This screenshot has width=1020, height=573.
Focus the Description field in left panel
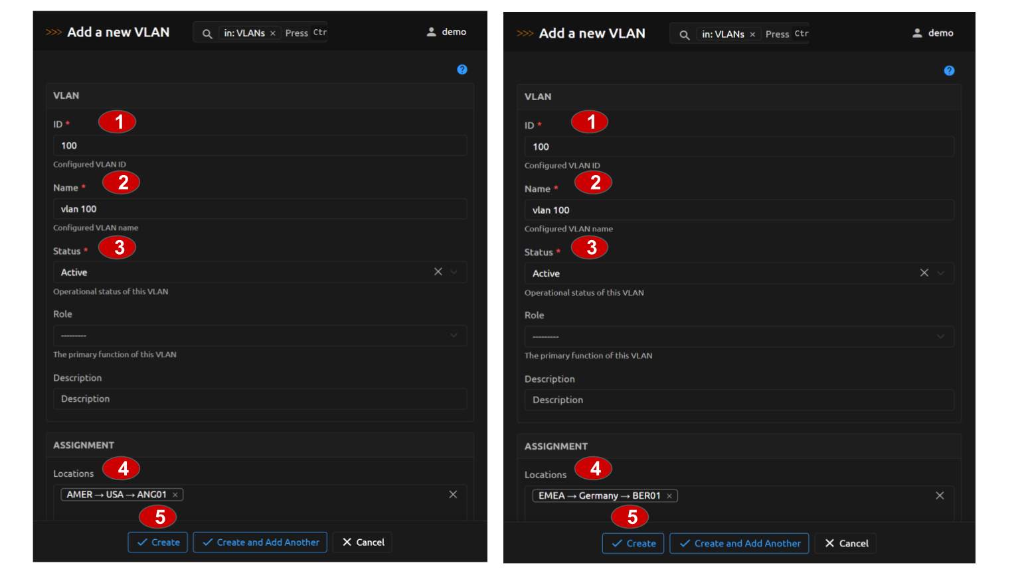coord(259,399)
